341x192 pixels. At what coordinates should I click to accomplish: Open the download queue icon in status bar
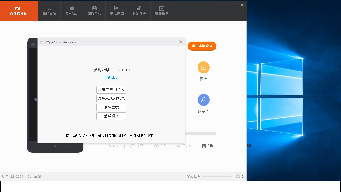tap(238, 176)
